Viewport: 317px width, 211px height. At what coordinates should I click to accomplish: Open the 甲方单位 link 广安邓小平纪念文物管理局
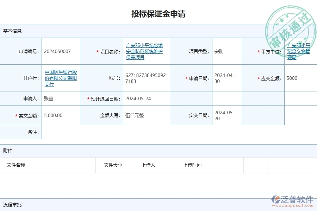pos(298,51)
